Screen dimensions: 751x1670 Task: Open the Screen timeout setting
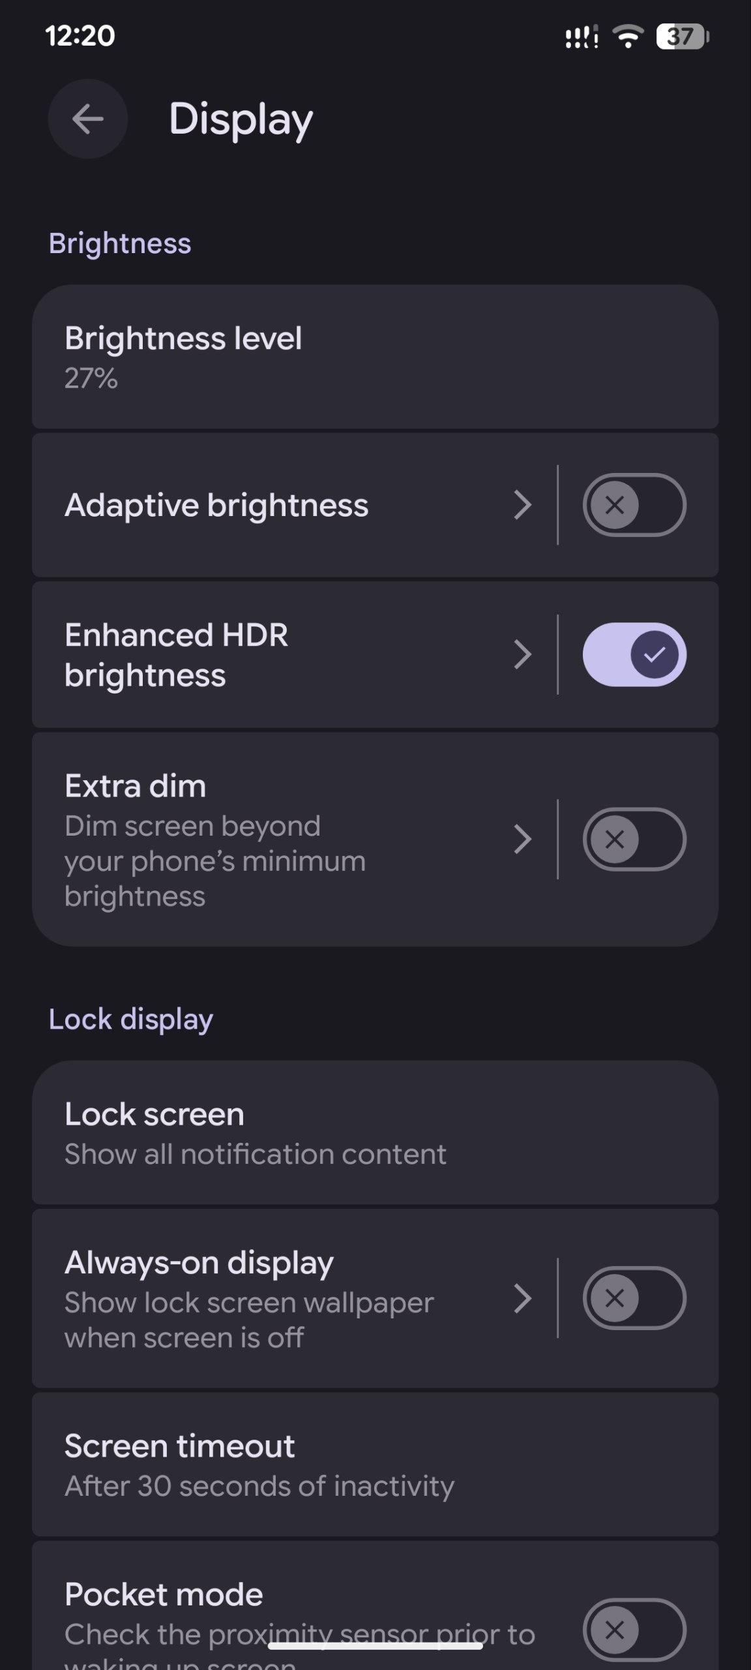click(x=375, y=1465)
